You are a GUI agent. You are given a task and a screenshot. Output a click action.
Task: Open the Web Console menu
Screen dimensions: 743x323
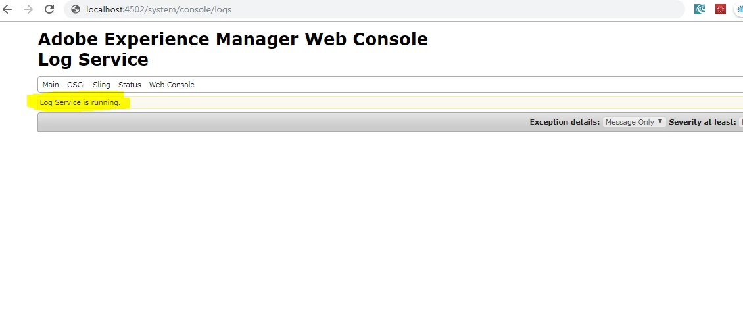click(172, 85)
